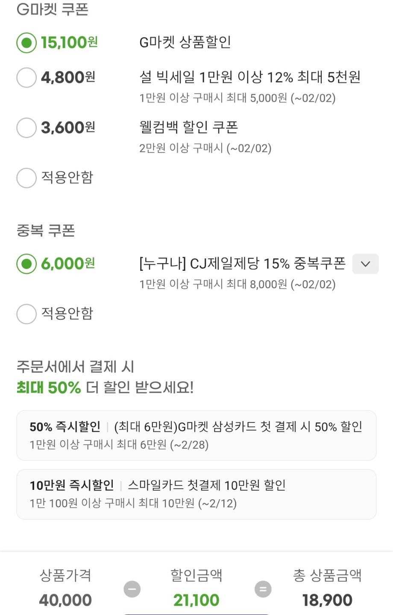393x615 pixels.
Task: Click the equals icon before 총 상품금액
Action: coord(263,589)
